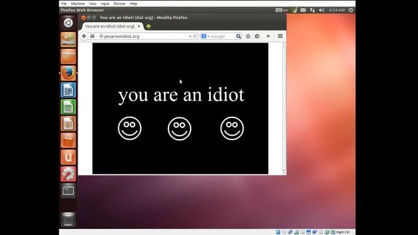Click the search magnifier icon
The image size is (418, 235).
[x=238, y=36]
